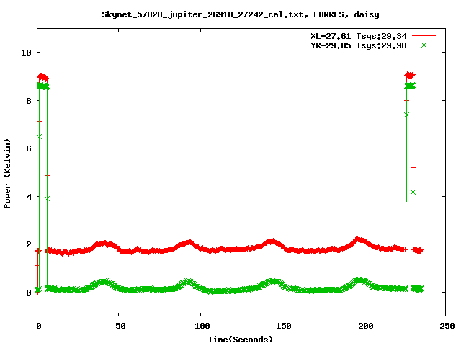
Task: Click the x-axis tick label 100
Action: coord(202,326)
